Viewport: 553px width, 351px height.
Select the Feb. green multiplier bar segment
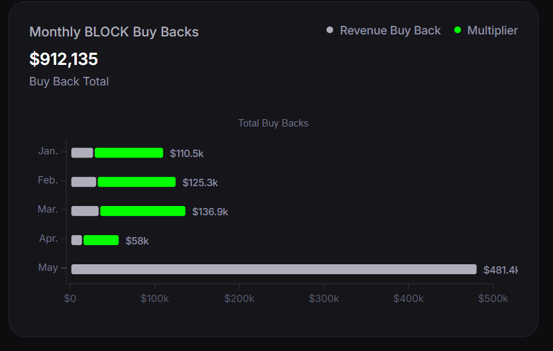136,181
